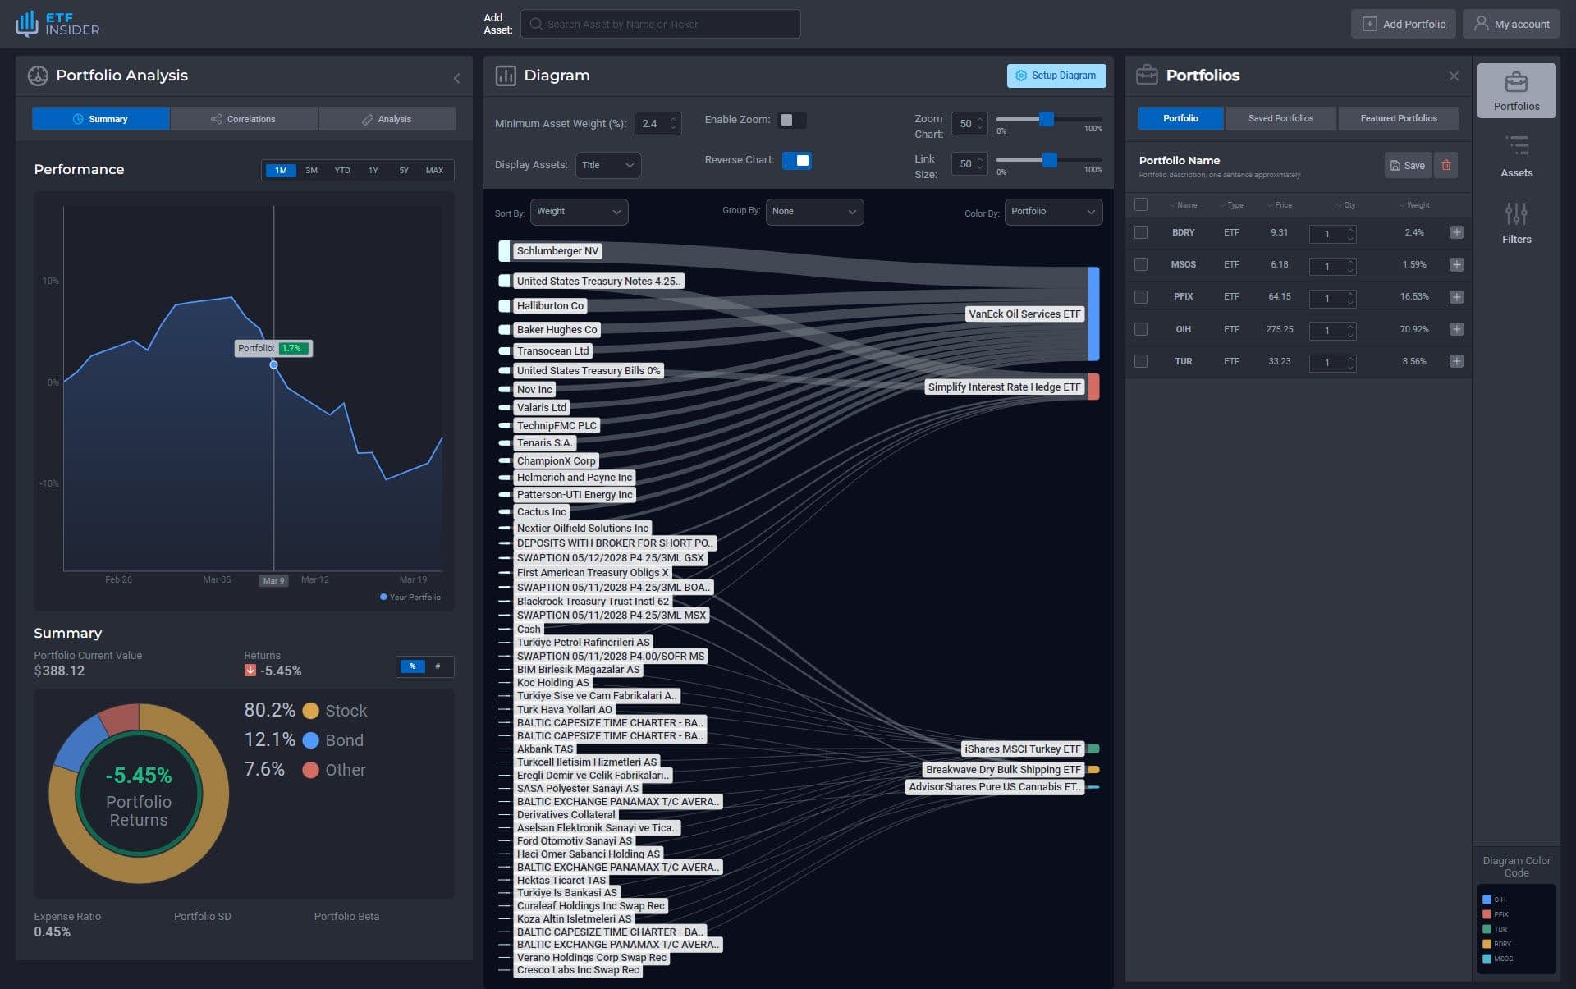Check the OIH row checkbox
Image resolution: width=1576 pixels, height=989 pixels.
pos(1140,329)
